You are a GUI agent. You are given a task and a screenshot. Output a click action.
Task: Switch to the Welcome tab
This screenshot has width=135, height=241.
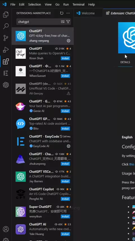pyautogui.click(x=88, y=13)
